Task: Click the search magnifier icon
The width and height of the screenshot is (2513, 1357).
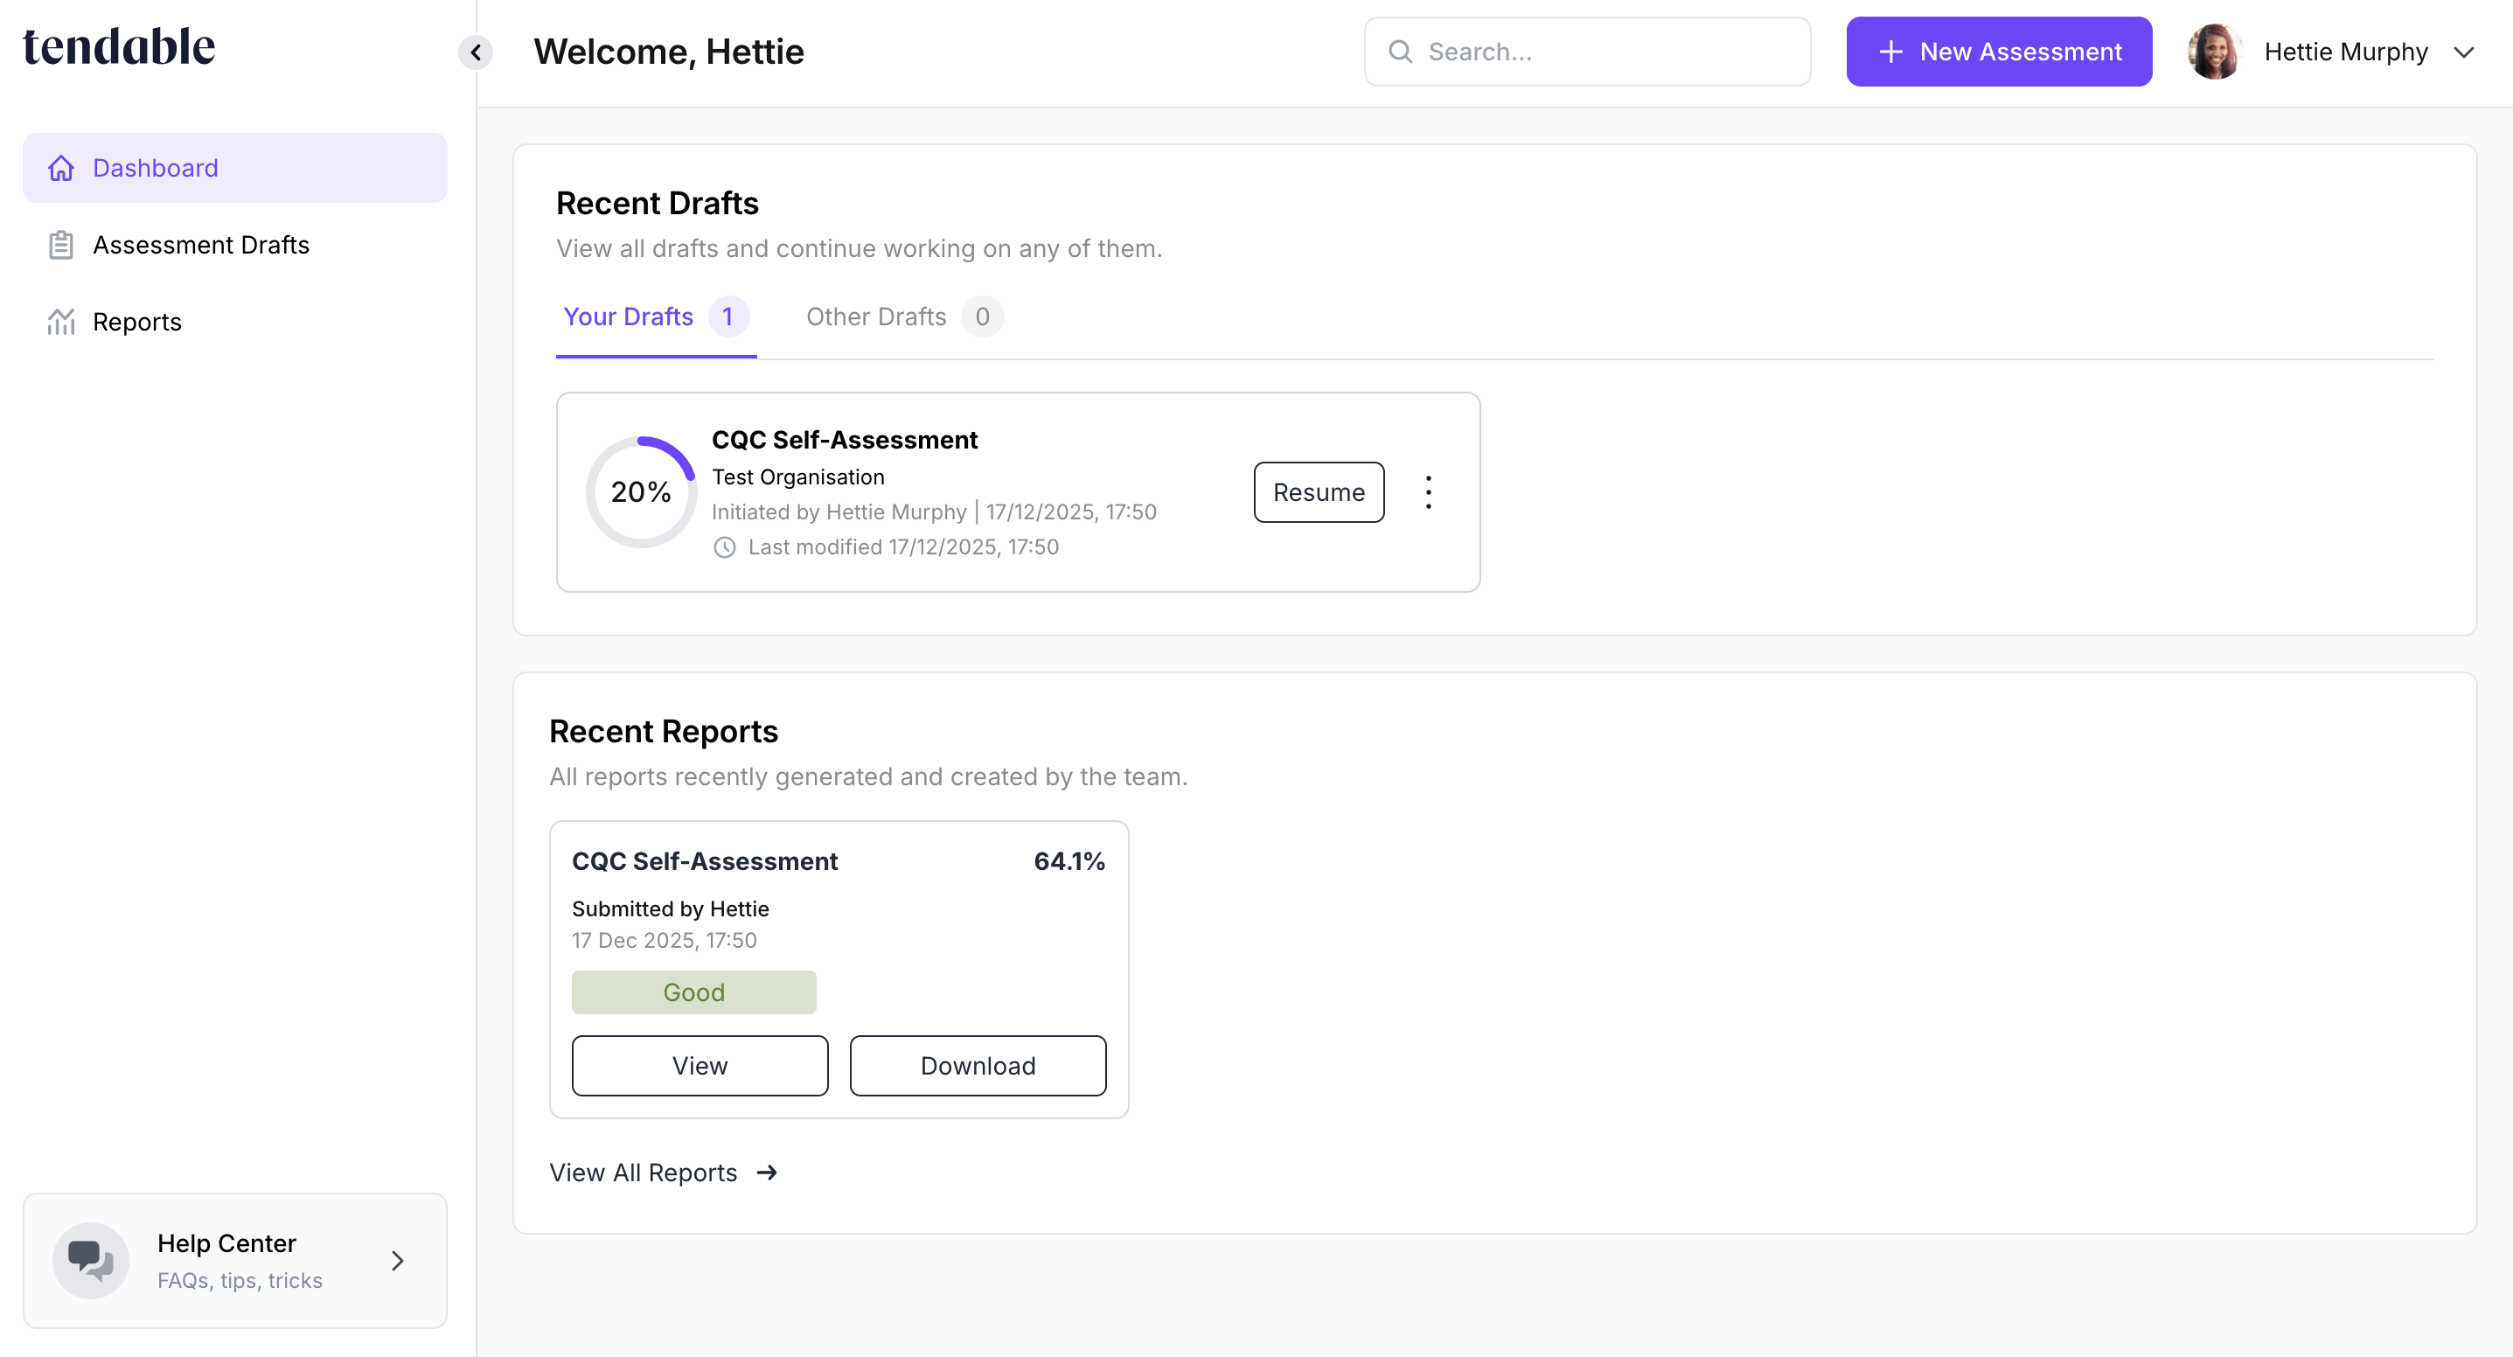Action: point(1400,52)
